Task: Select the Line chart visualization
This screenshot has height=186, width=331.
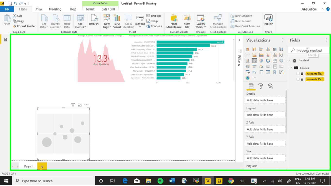Action: (248, 55)
